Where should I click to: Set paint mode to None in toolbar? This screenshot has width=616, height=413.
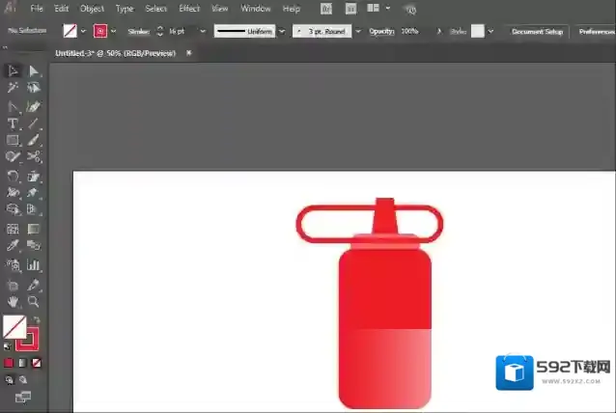point(37,363)
